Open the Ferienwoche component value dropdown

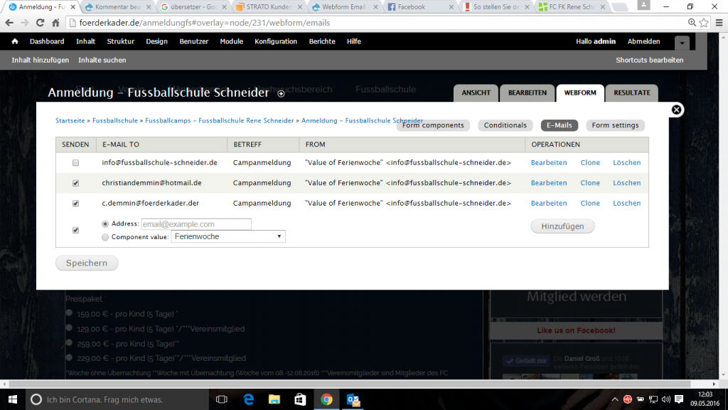(x=227, y=236)
